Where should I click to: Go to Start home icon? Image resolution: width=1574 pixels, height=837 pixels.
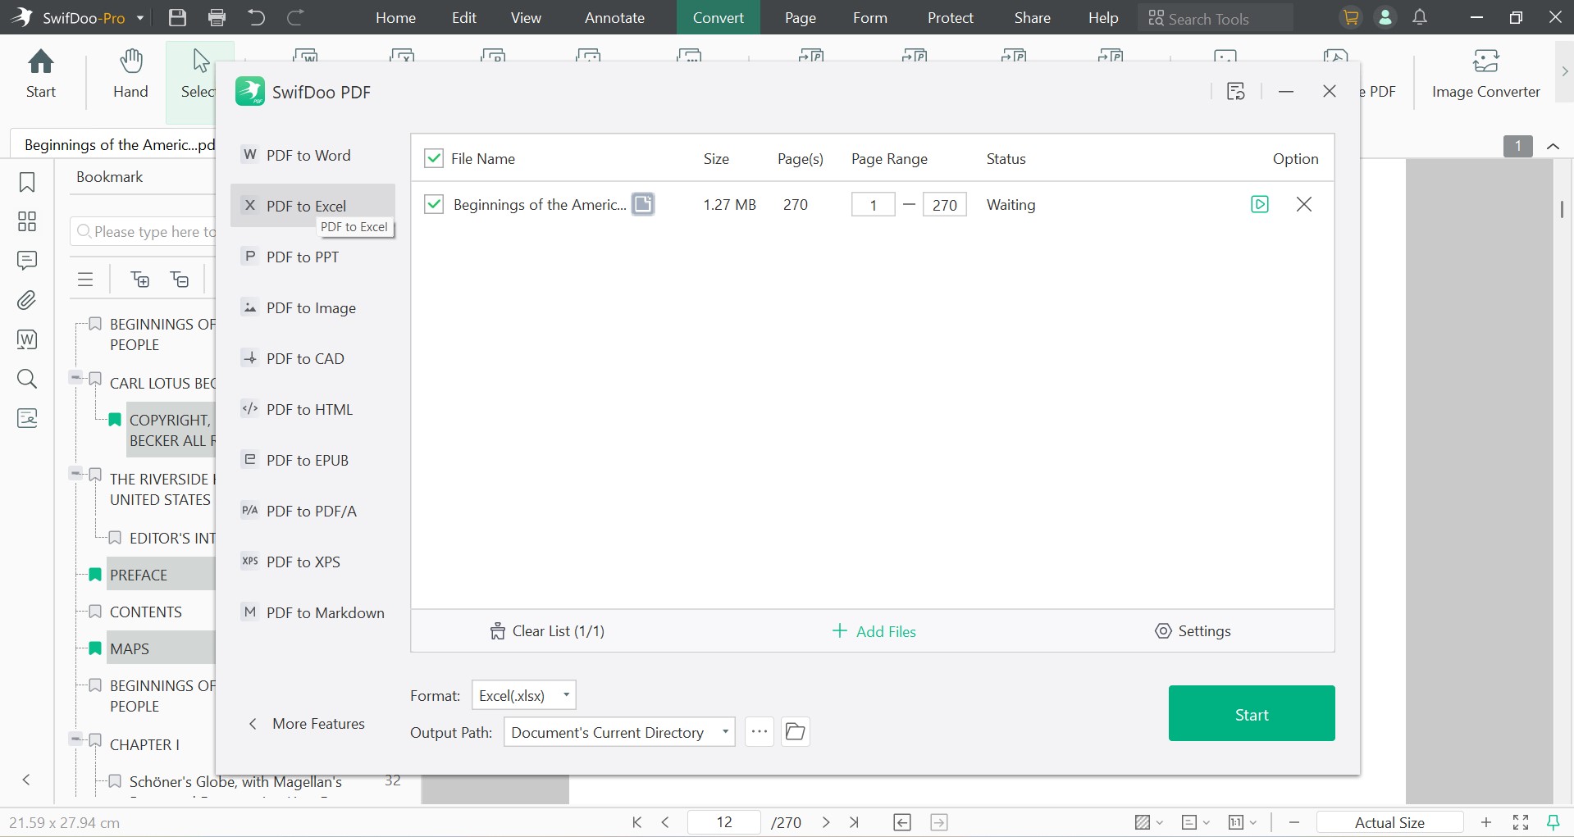(41, 74)
